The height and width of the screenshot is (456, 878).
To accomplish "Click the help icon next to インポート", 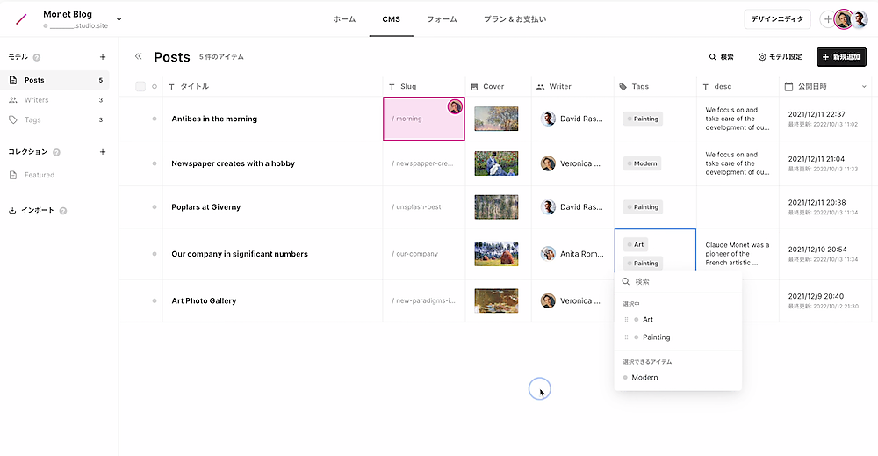I will point(63,211).
